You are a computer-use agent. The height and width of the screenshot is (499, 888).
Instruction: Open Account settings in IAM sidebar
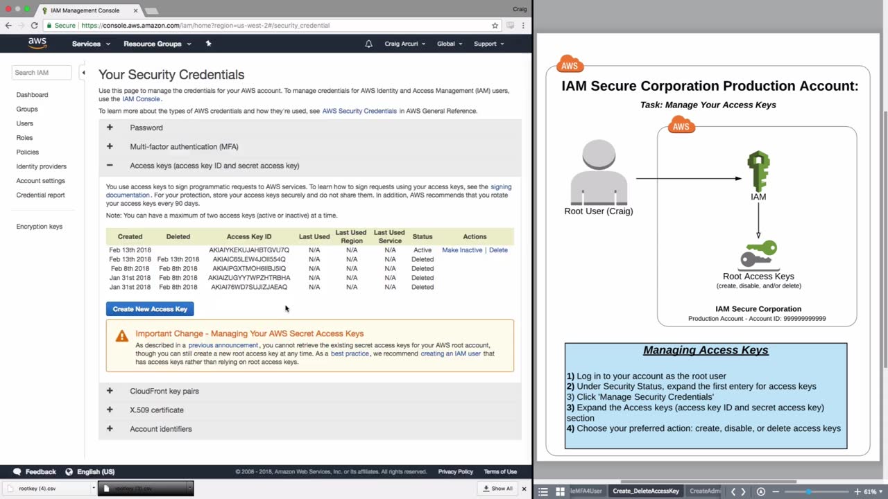coord(40,181)
